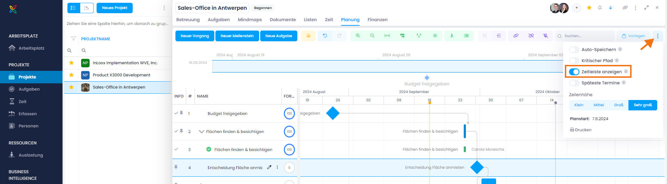
Task: Click the Neues Projekt button
Action: click(115, 8)
